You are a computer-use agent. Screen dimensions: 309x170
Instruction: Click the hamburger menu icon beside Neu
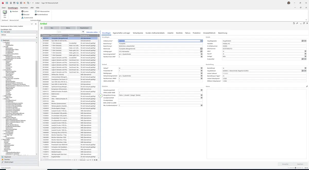[41, 28]
